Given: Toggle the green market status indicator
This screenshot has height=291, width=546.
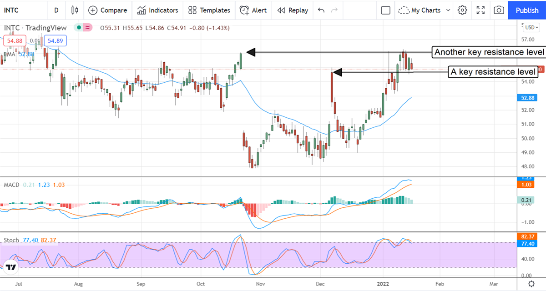Looking at the screenshot, I should pyautogui.click(x=79, y=28).
